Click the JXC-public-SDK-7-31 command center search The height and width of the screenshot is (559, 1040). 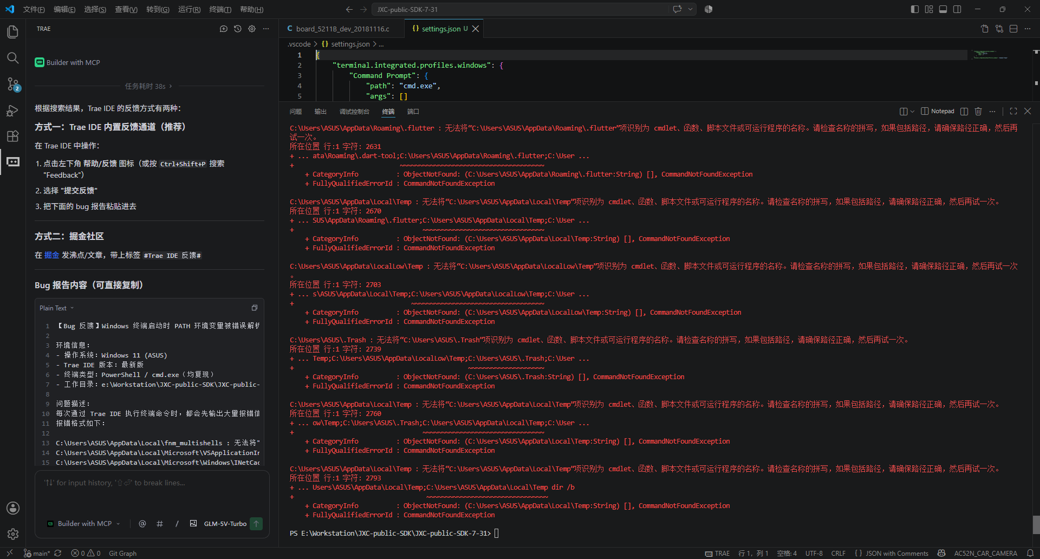click(520, 9)
